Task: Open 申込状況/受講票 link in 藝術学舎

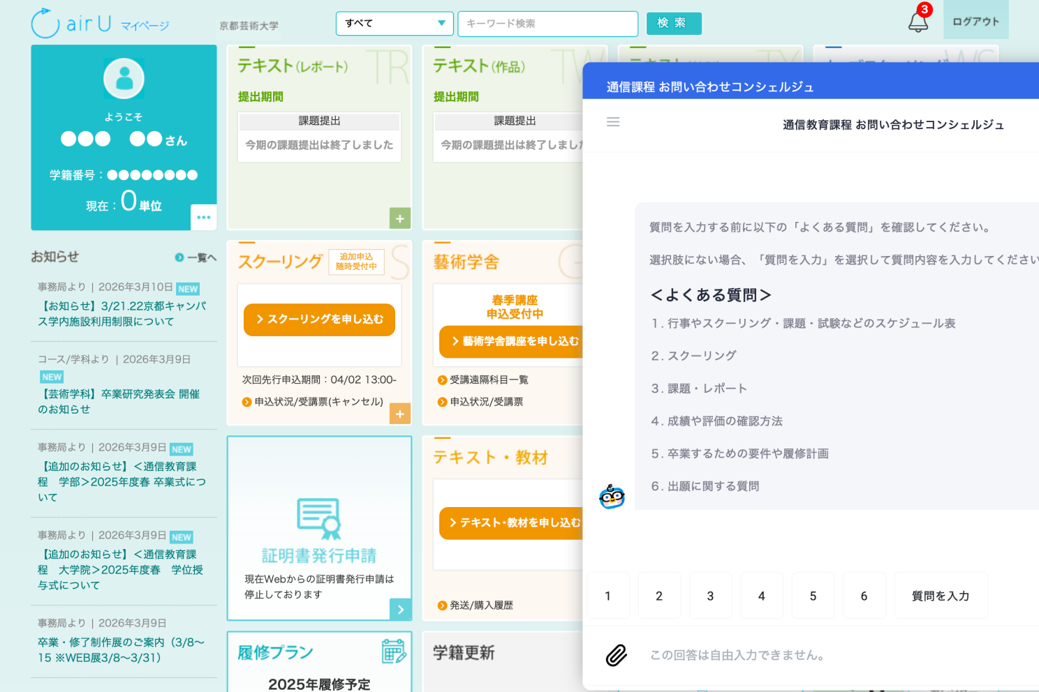Action: pyautogui.click(x=480, y=402)
